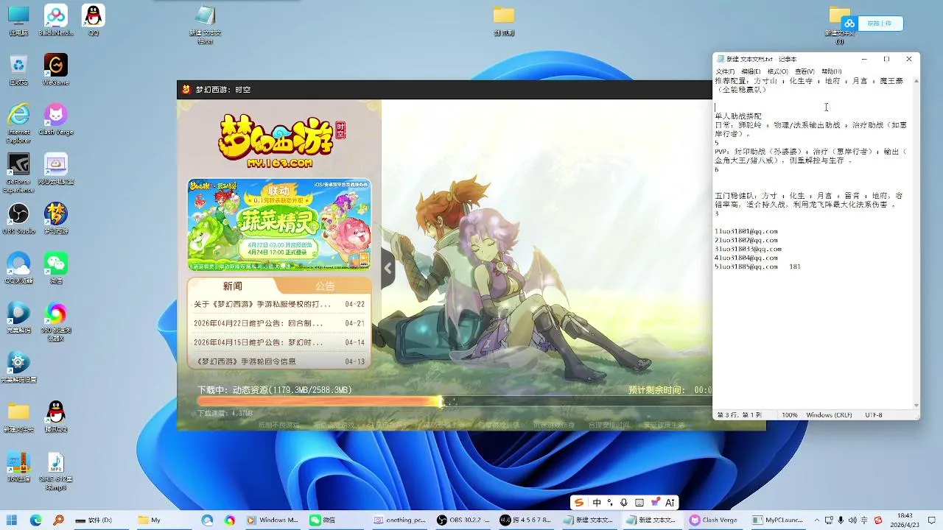
Task: Open 04月22日维护公告 news link
Action: tap(279, 323)
